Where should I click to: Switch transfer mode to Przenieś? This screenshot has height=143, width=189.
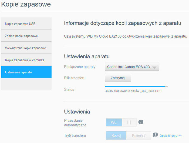(139, 135)
